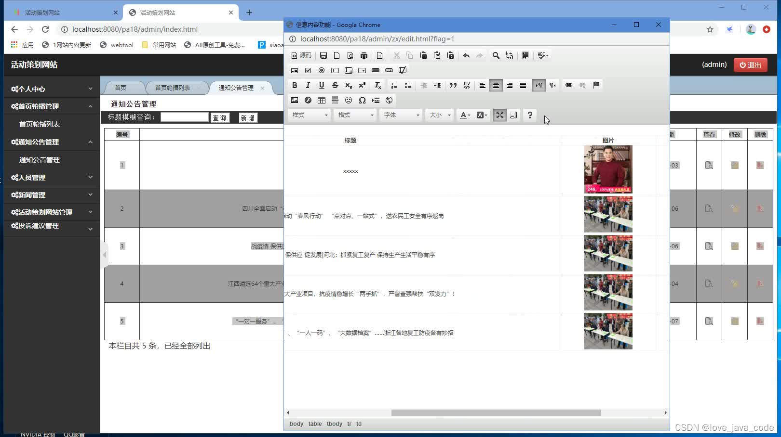
Task: Open the Preview icon in editor toolbar
Action: click(x=350, y=55)
